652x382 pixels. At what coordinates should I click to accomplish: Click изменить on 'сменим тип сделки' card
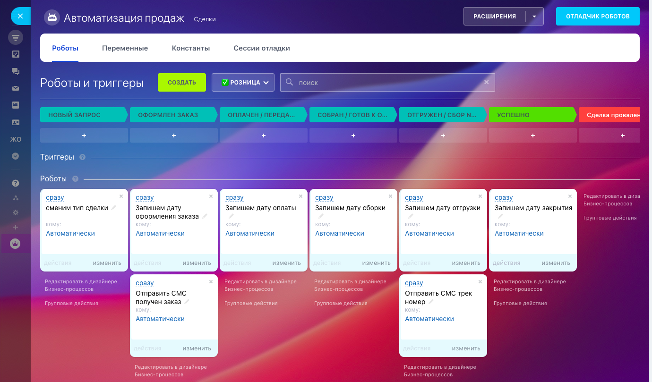tap(107, 263)
